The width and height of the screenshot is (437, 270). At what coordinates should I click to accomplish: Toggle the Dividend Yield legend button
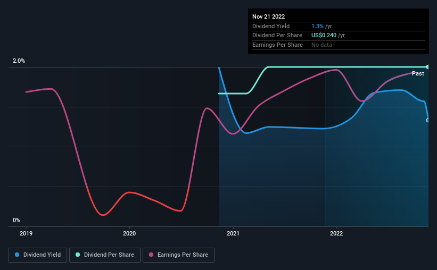click(x=38, y=255)
